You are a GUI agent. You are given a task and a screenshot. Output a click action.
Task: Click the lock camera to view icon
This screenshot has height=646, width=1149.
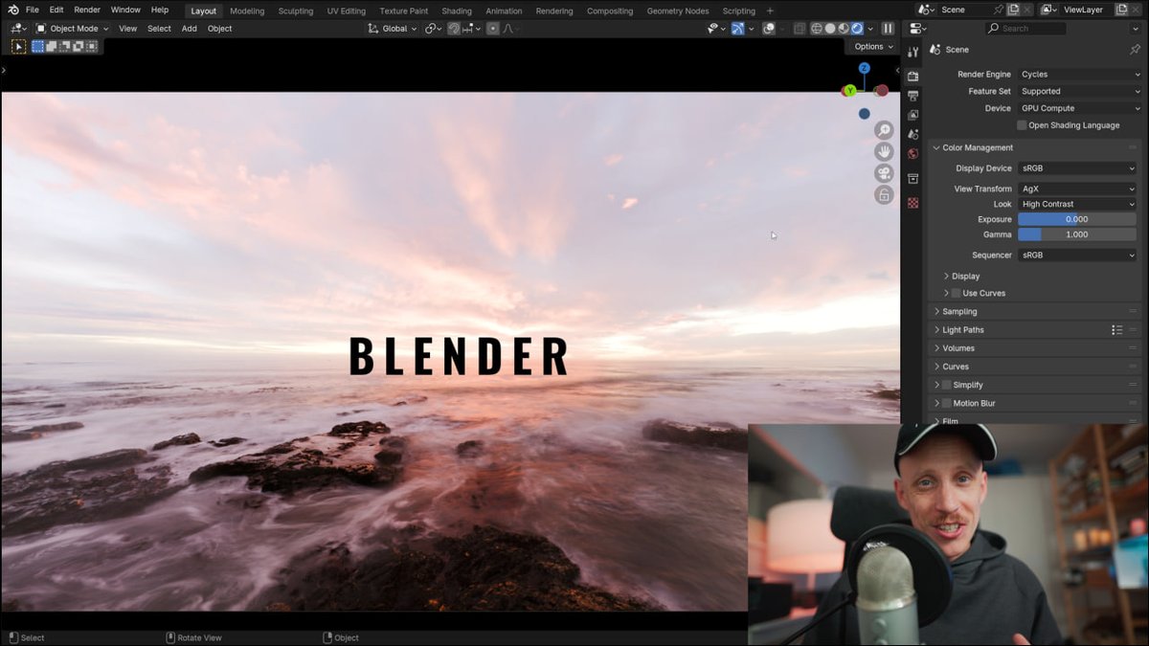(x=884, y=195)
